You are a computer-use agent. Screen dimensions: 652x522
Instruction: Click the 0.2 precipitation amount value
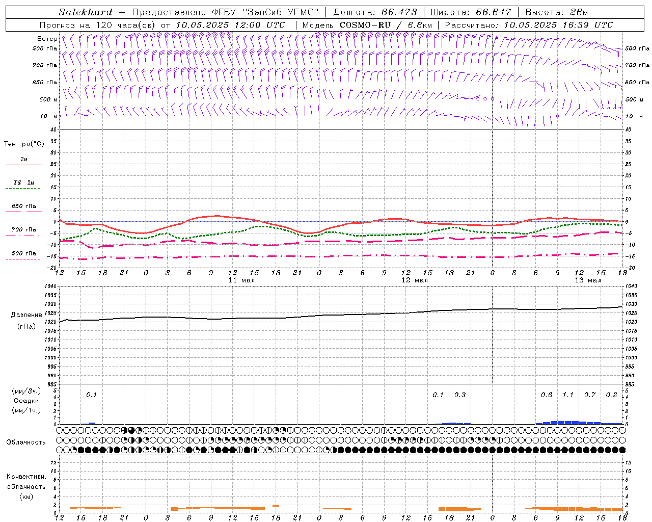[611, 395]
